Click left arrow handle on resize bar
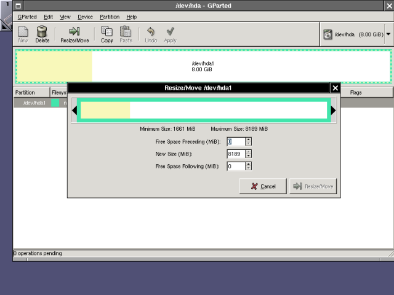 (74, 111)
